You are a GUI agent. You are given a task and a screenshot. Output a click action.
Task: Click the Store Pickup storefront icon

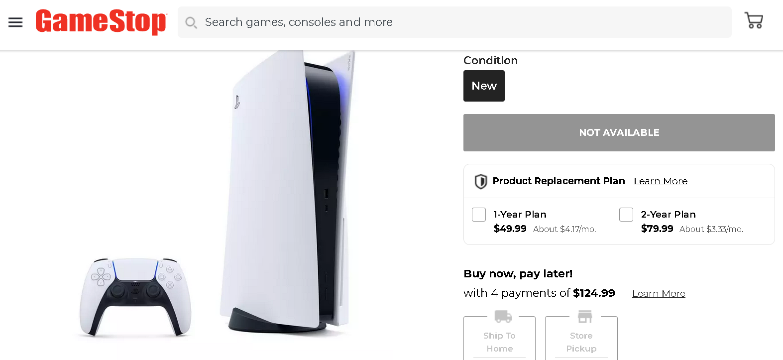[x=585, y=316]
